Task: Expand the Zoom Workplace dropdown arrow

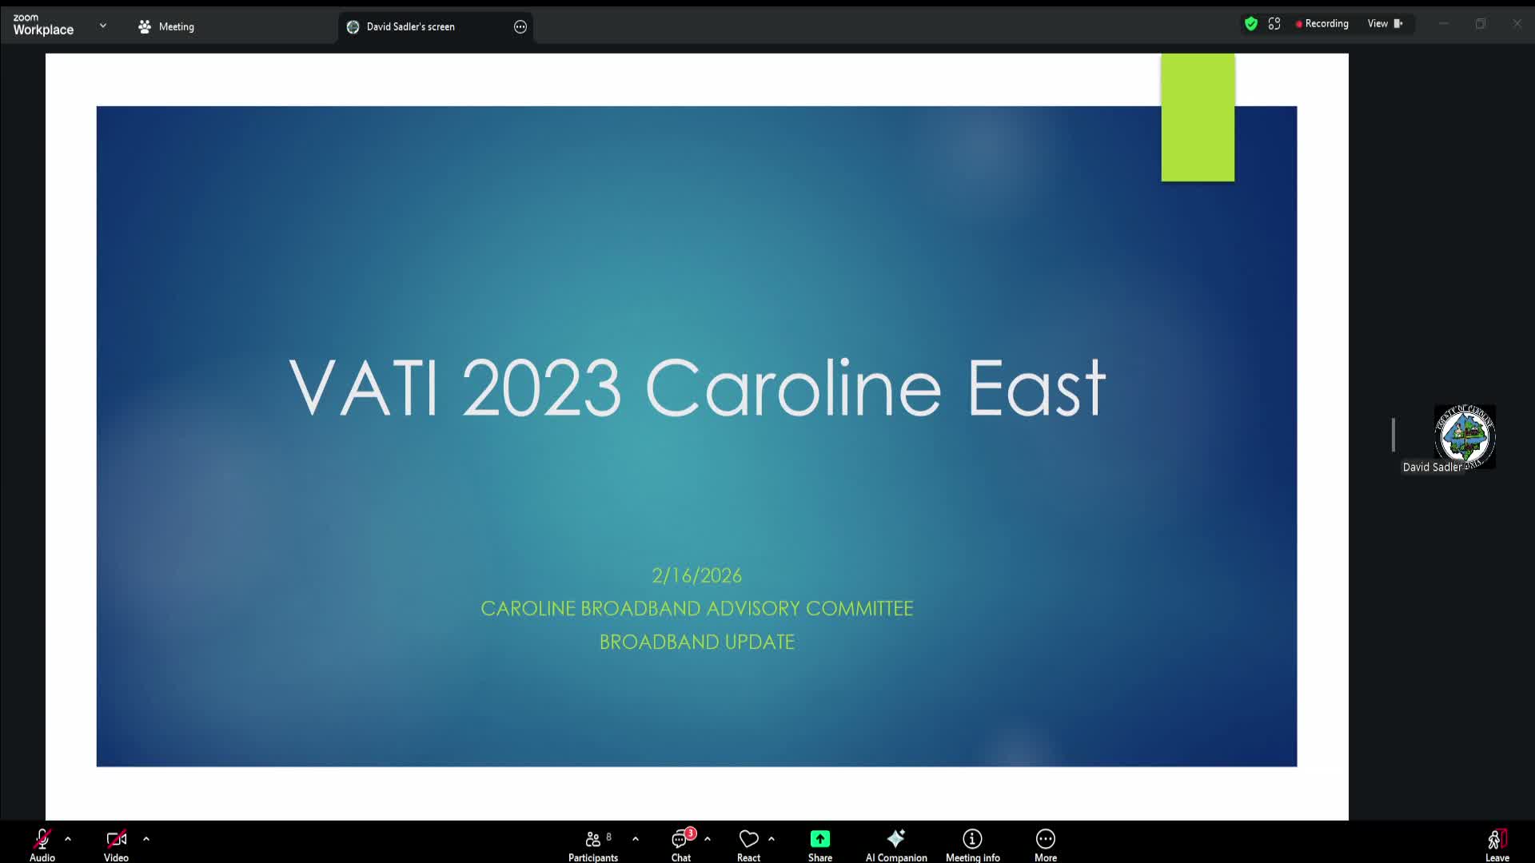Action: pyautogui.click(x=103, y=26)
